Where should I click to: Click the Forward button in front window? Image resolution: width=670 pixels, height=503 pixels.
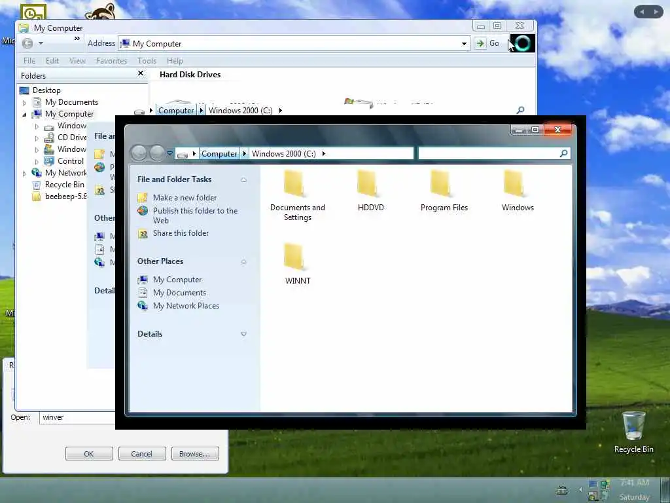pyautogui.click(x=156, y=153)
